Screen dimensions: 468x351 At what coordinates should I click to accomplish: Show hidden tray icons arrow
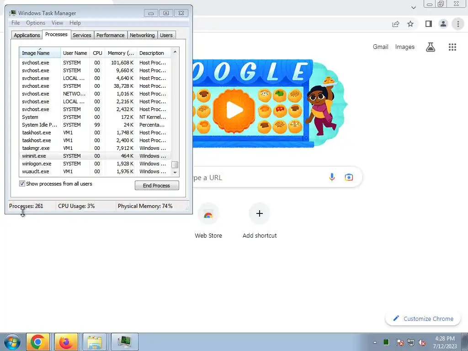tap(375, 342)
